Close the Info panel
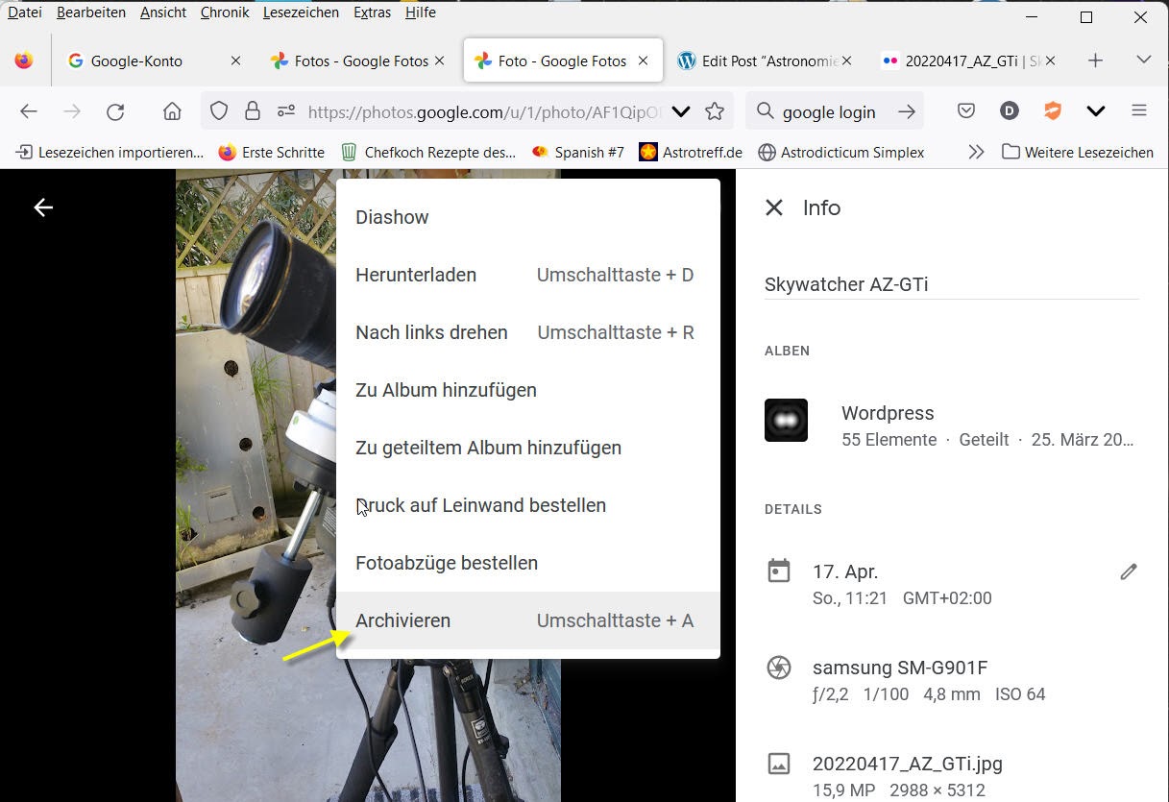 pyautogui.click(x=774, y=207)
